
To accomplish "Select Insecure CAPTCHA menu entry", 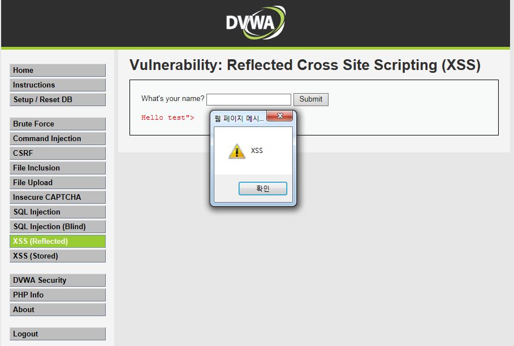I will pos(58,198).
